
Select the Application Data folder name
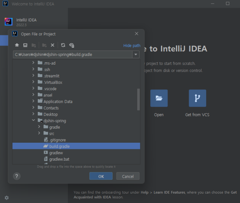[58, 101]
